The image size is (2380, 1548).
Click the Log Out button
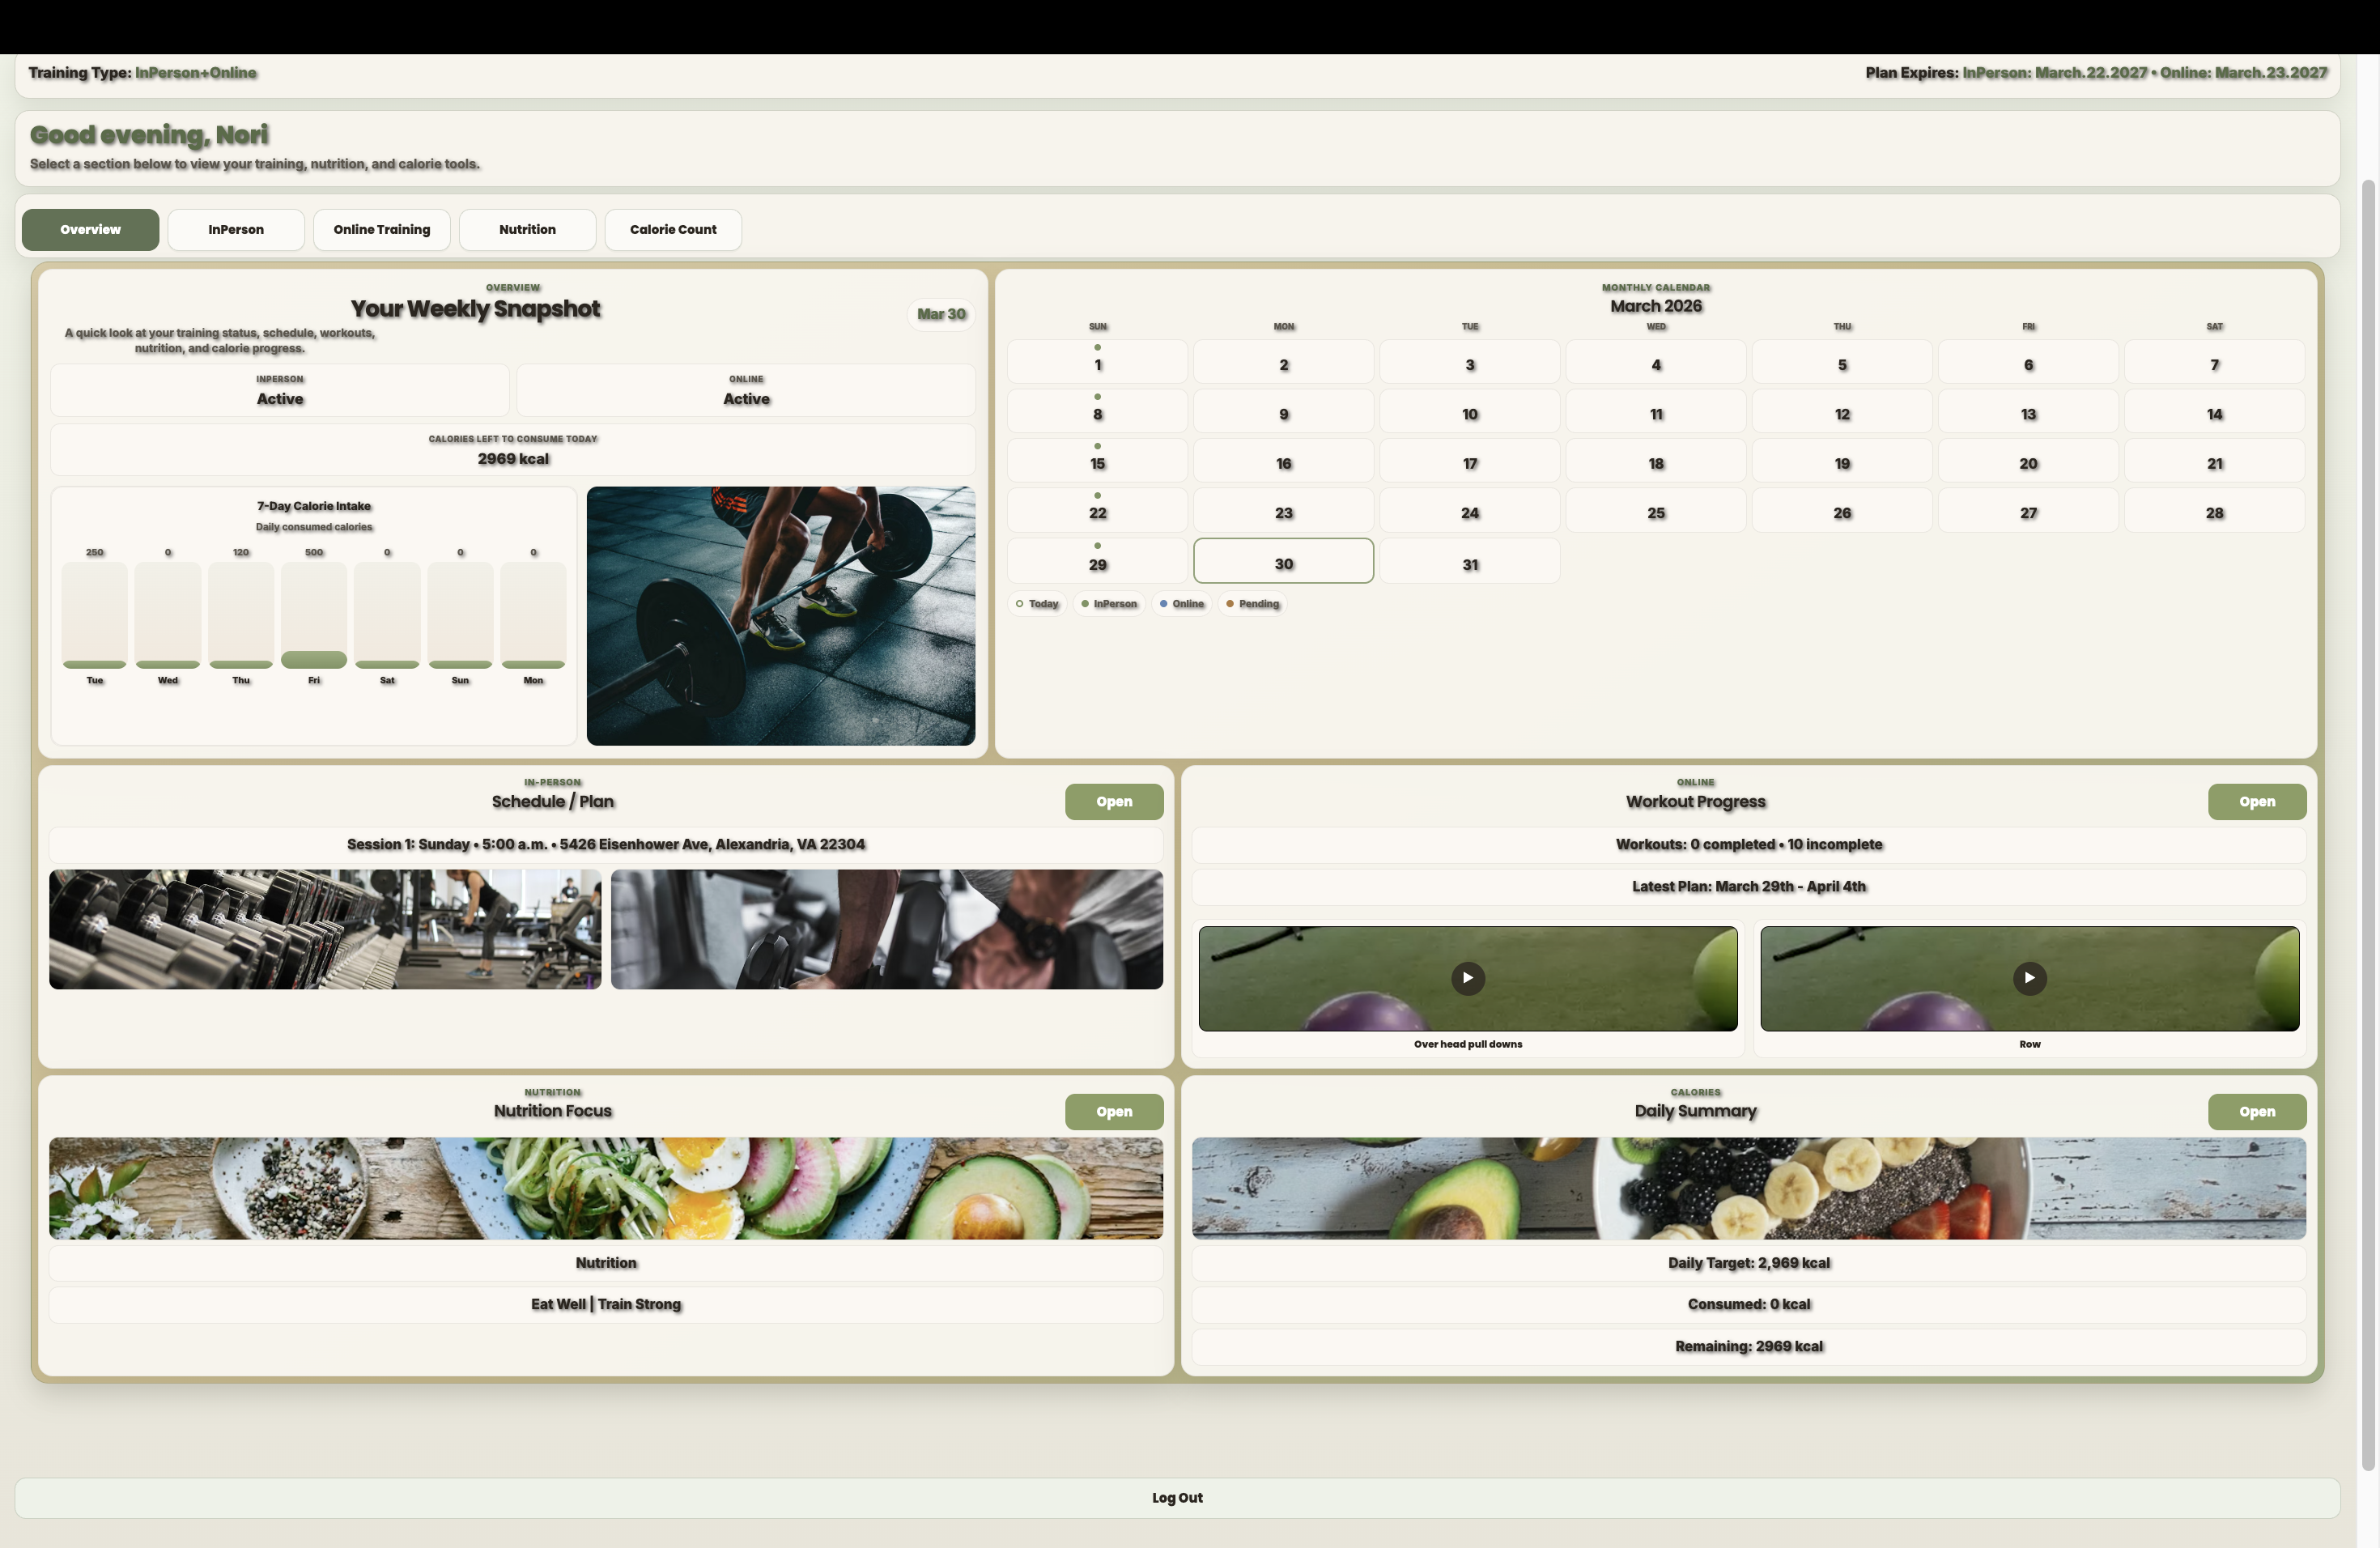pyautogui.click(x=1176, y=1497)
